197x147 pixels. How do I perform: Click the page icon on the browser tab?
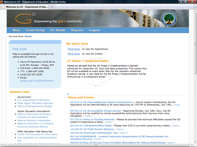pos(4,7)
